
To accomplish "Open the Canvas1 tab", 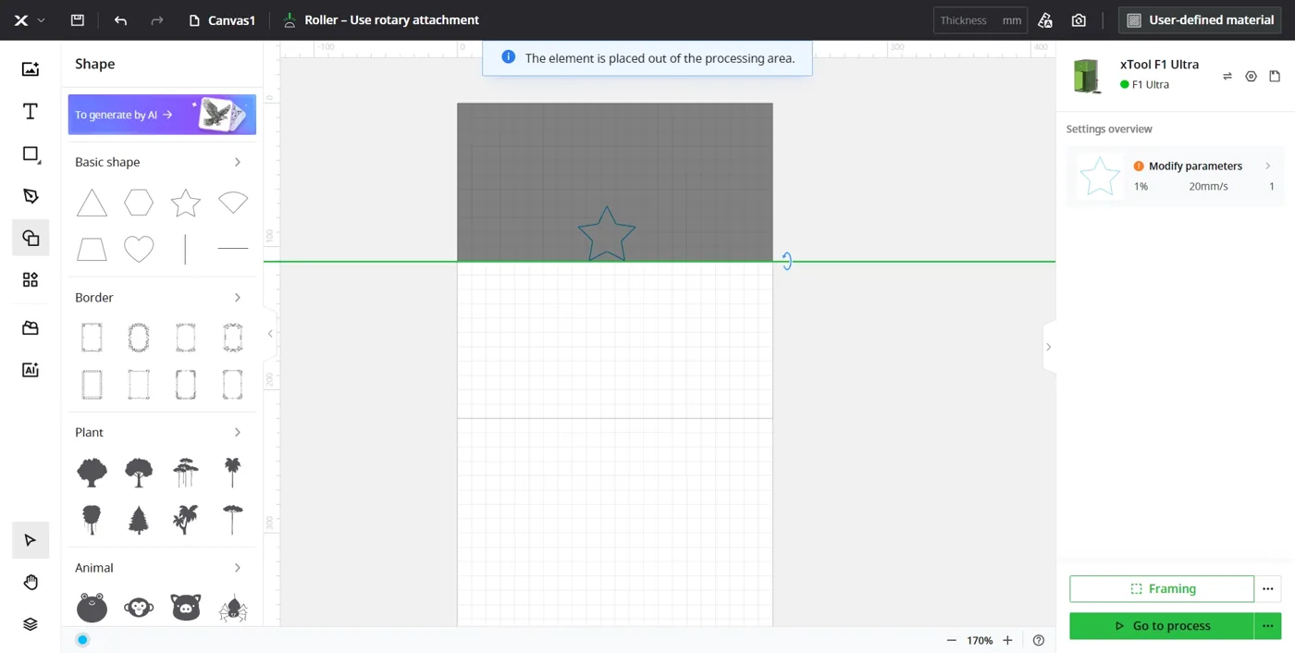I will [222, 19].
